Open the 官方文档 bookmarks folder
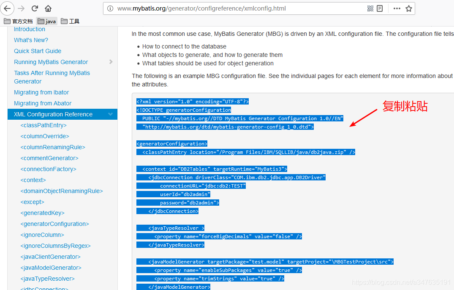Screen dimensions: 454x290 pos(18,21)
